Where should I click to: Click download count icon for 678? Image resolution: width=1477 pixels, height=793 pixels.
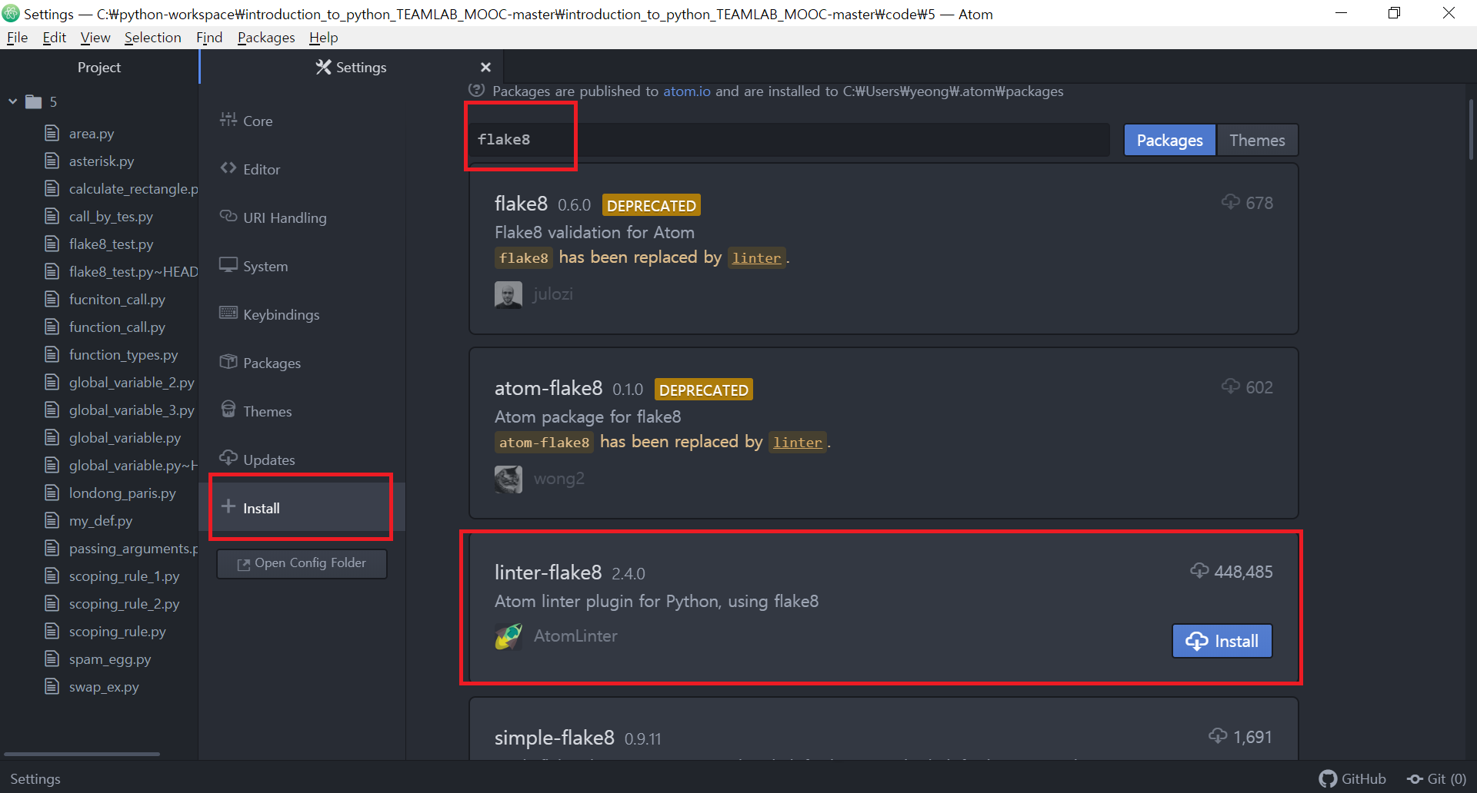1230,202
